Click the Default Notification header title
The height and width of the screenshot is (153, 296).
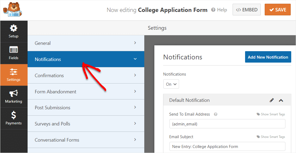click(x=189, y=100)
